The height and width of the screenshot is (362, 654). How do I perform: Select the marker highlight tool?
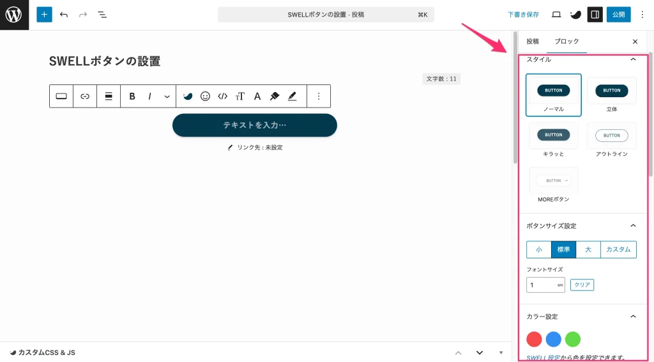point(275,97)
